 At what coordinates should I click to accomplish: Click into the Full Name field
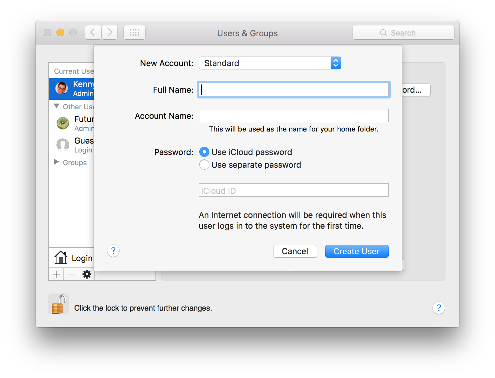pos(294,90)
